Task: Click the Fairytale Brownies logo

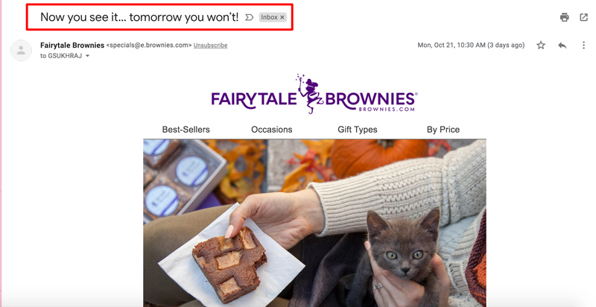Action: coord(314,94)
